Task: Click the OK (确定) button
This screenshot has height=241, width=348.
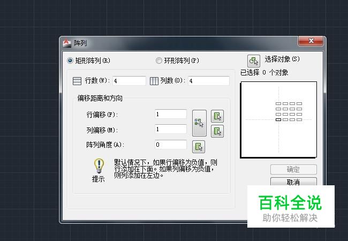Action: tap(293, 170)
